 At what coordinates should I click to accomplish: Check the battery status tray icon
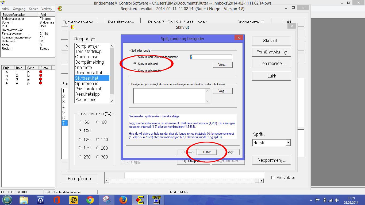tap(325, 200)
